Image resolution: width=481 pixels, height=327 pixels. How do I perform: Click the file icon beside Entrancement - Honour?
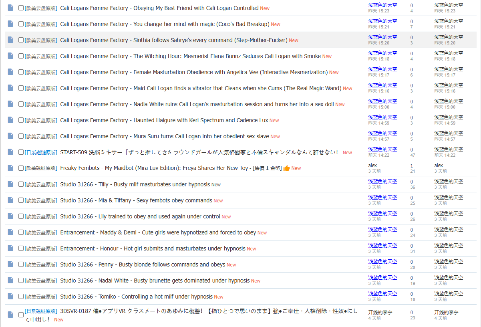pos(10,248)
